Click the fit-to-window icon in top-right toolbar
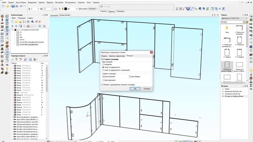This screenshot has height=142, width=253. [213, 9]
